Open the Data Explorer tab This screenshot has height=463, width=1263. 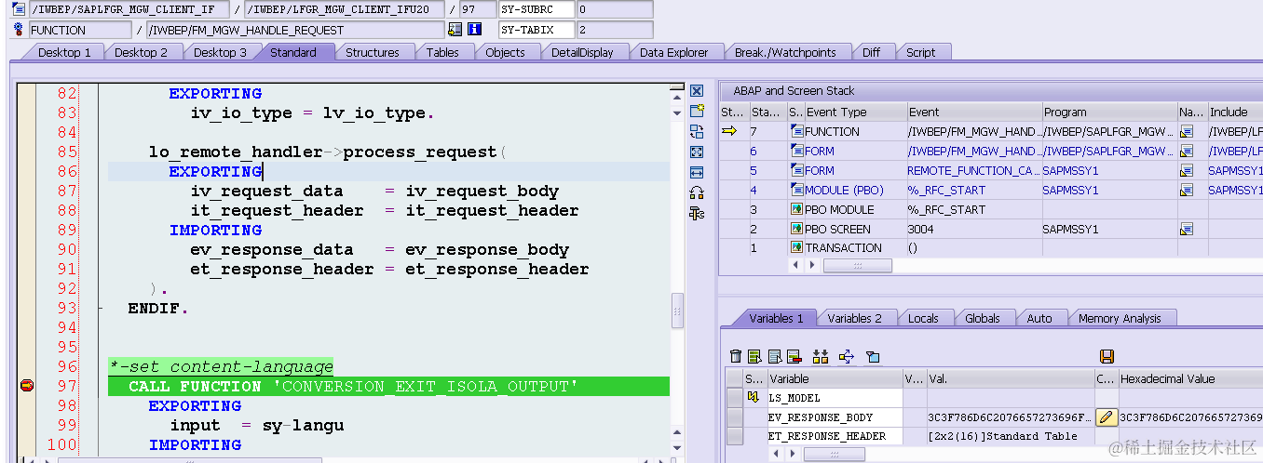click(673, 52)
